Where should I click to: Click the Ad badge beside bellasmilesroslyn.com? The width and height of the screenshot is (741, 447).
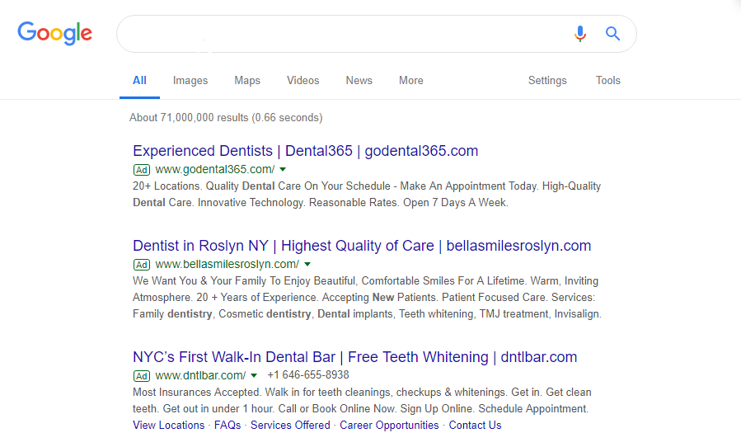(x=141, y=265)
